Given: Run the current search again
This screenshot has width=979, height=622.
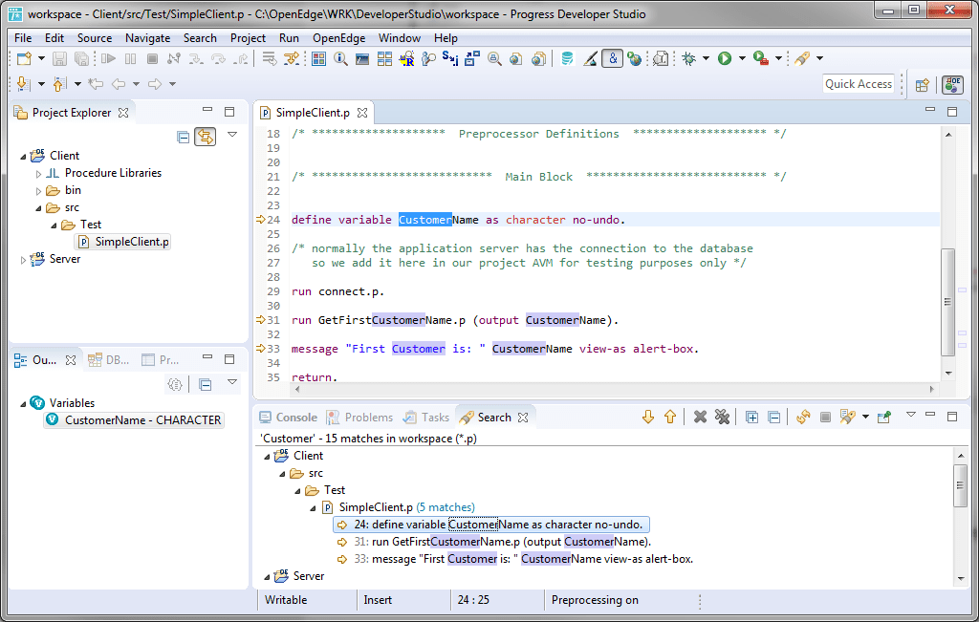Looking at the screenshot, I should [803, 417].
